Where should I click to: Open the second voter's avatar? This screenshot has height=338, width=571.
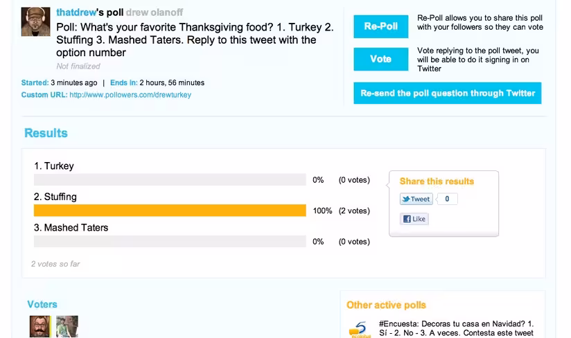67,326
